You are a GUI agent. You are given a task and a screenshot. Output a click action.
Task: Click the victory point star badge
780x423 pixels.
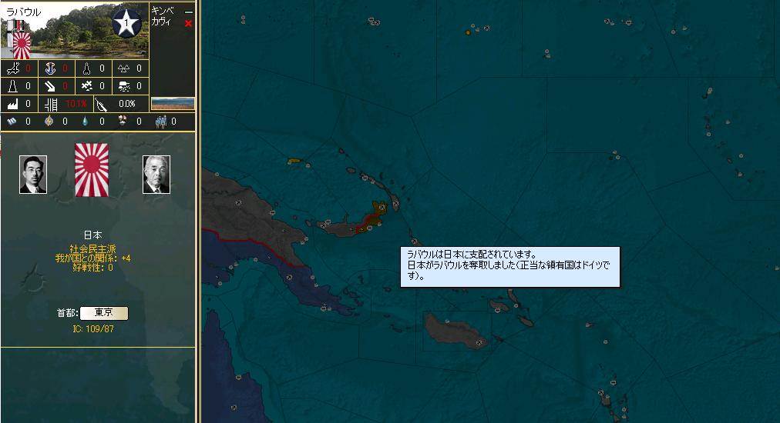(x=126, y=23)
